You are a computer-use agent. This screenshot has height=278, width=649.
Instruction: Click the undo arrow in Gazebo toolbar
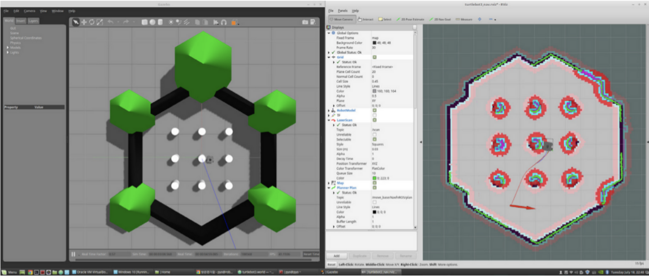pos(111,22)
